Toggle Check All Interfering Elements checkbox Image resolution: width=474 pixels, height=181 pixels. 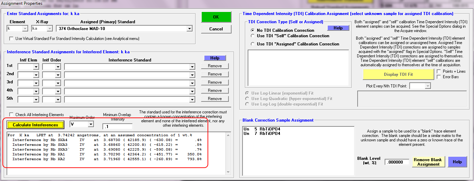12,115
